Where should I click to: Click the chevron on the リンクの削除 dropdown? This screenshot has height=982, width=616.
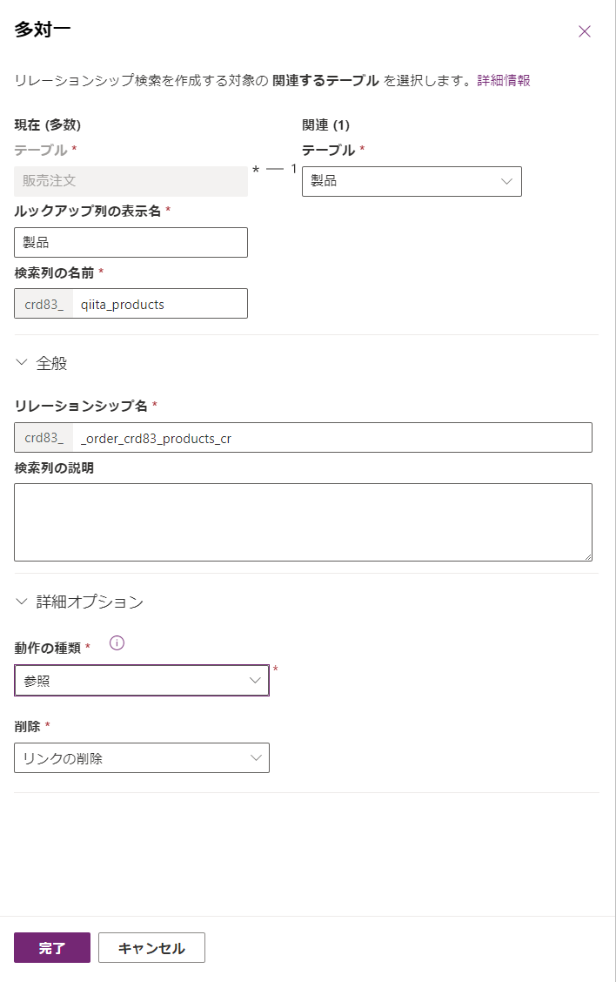pyautogui.click(x=257, y=757)
